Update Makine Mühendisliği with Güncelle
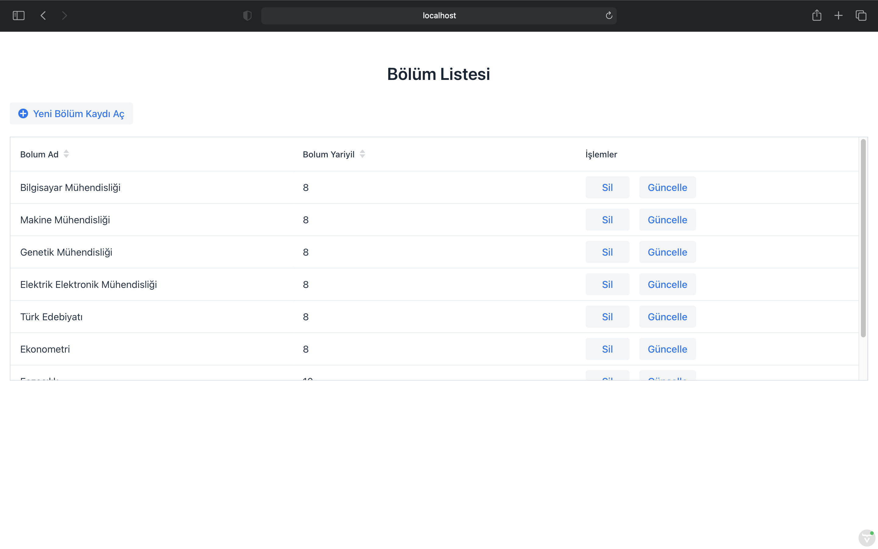878x549 pixels. tap(667, 220)
